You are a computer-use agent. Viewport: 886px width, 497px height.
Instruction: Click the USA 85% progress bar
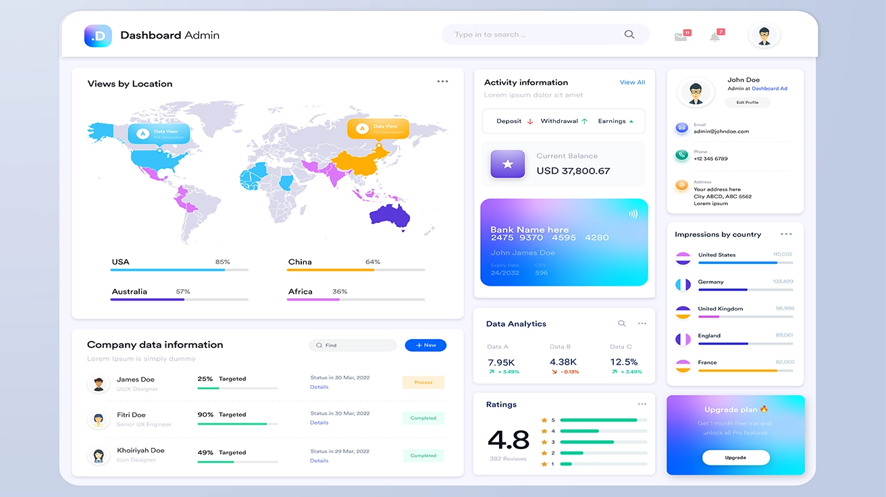click(x=180, y=270)
